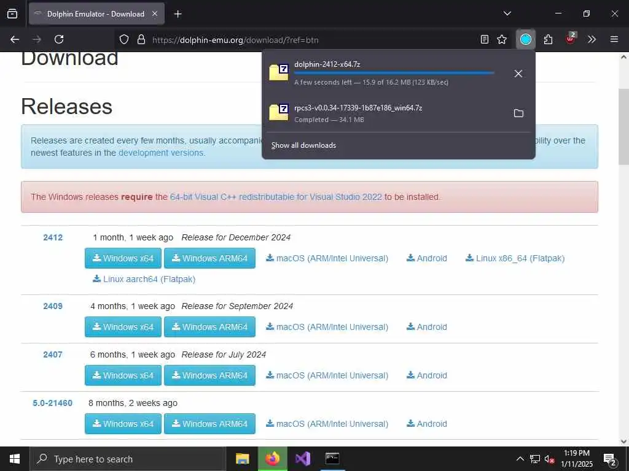Download Android build for release 2412

point(427,258)
